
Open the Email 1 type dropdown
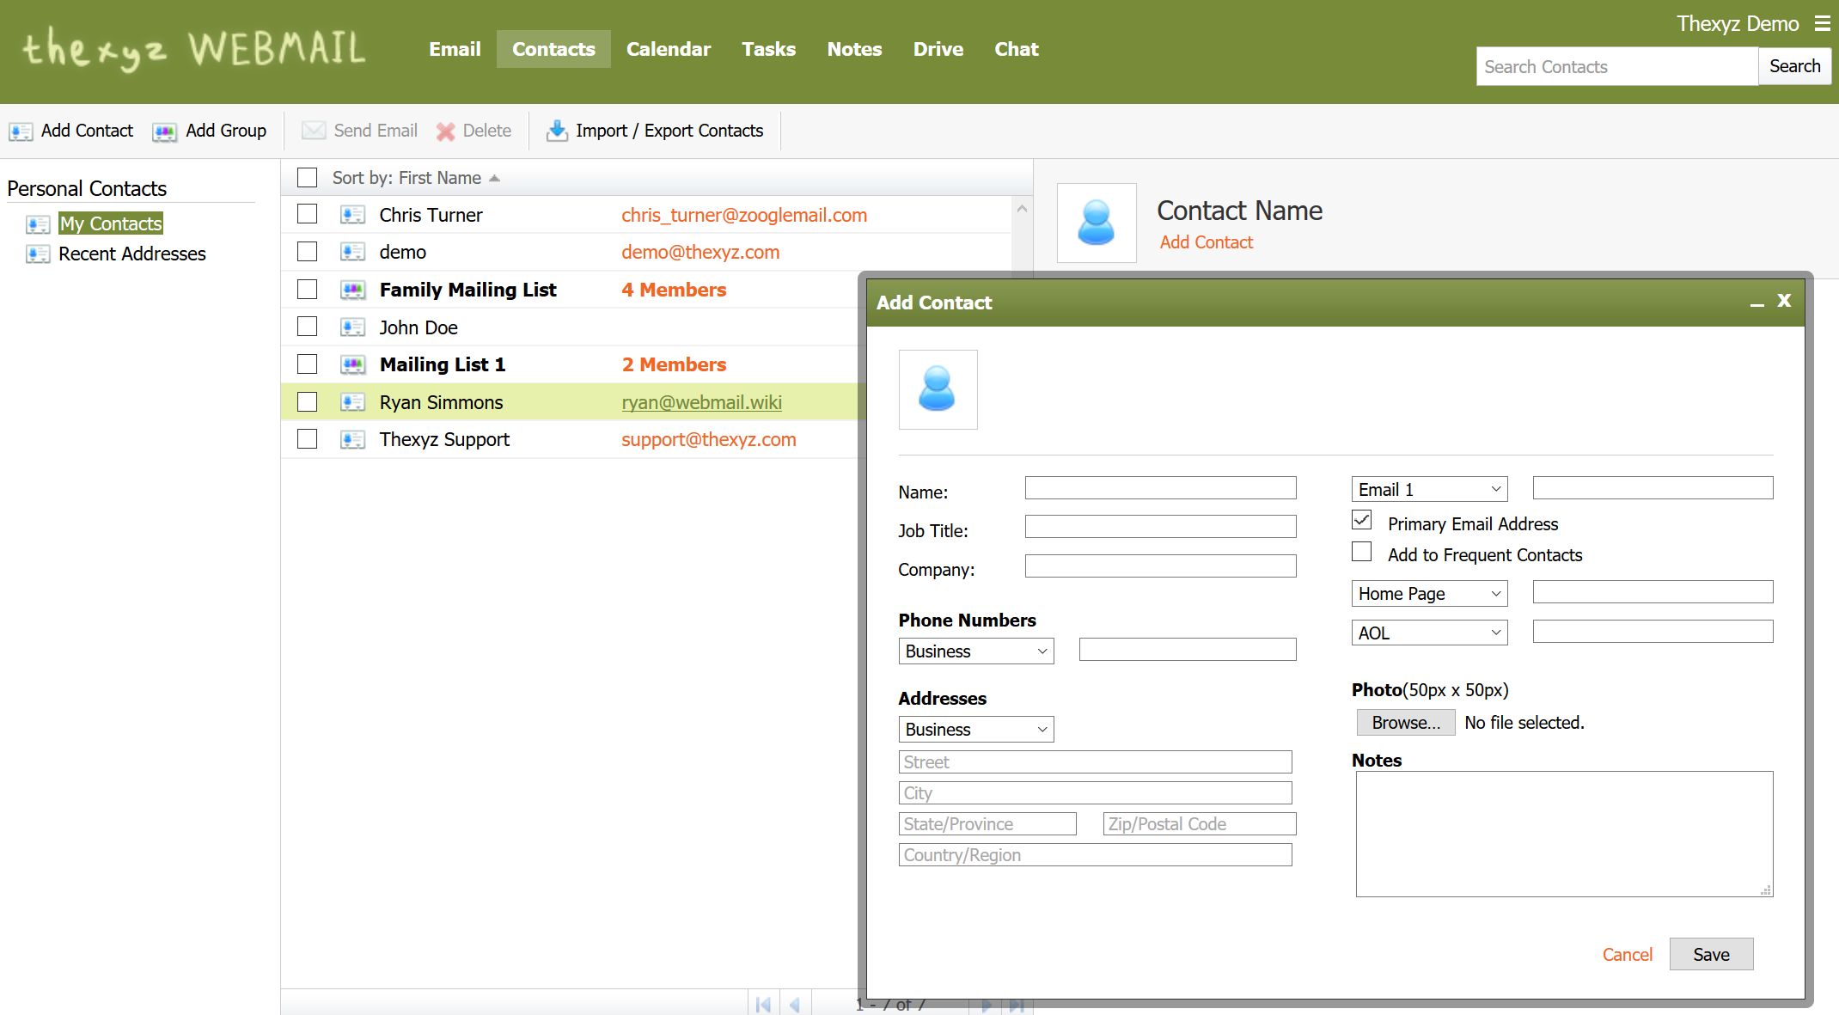pyautogui.click(x=1428, y=488)
